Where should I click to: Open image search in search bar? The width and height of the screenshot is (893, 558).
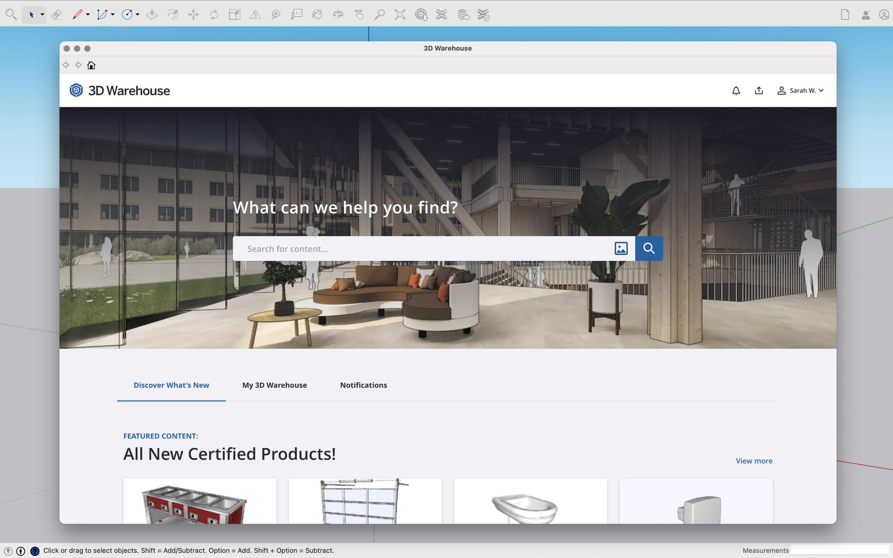[621, 249]
